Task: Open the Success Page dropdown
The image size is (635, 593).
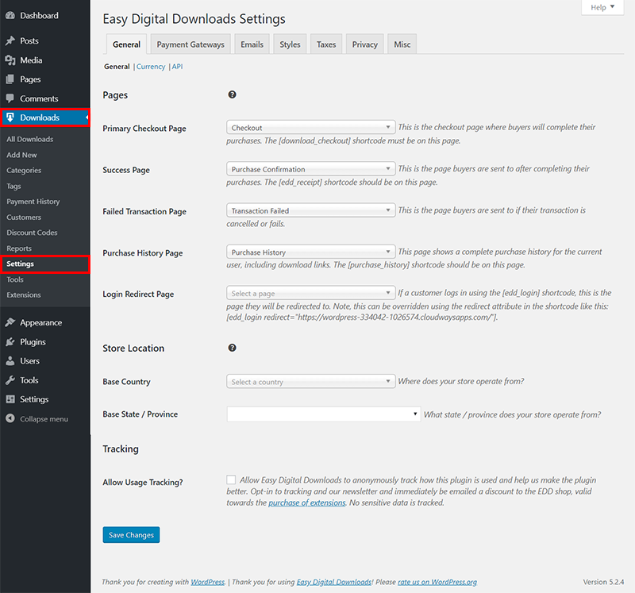Action: coord(310,169)
